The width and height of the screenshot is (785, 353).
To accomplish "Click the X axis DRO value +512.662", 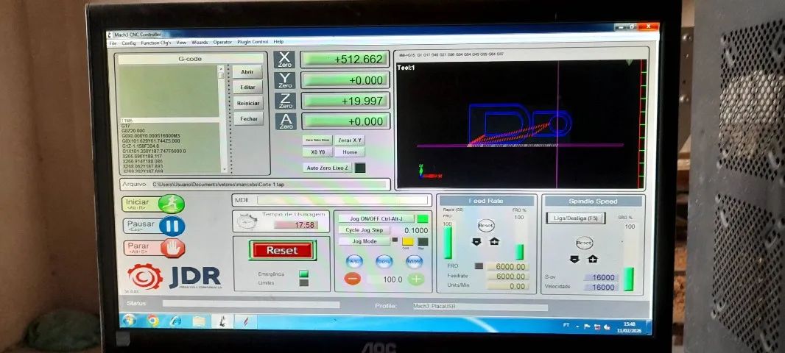I will click(345, 60).
